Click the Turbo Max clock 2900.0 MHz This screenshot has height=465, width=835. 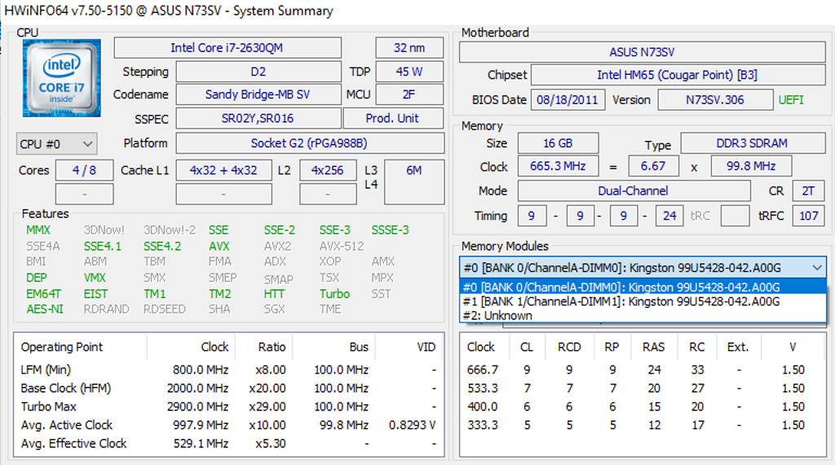click(x=197, y=407)
